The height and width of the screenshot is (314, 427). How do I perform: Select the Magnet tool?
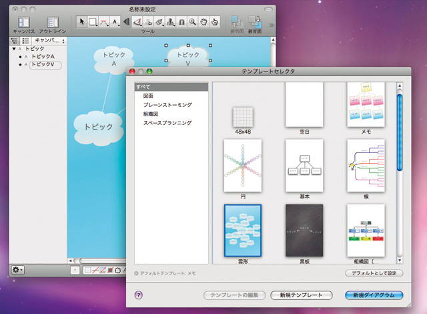pyautogui.click(x=181, y=22)
